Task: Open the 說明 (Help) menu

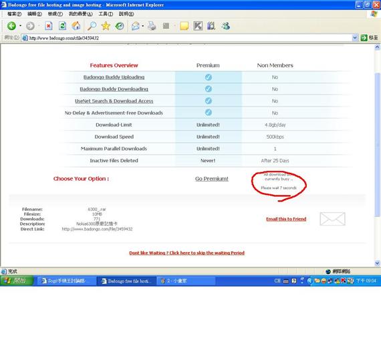Action: click(x=126, y=14)
